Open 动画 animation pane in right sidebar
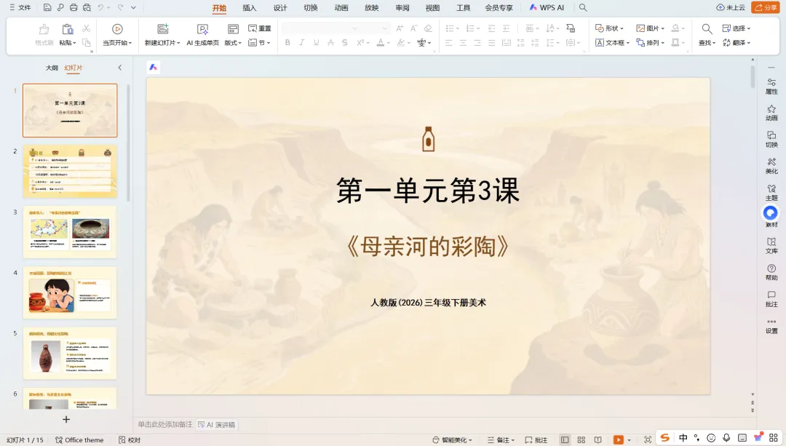 771,113
